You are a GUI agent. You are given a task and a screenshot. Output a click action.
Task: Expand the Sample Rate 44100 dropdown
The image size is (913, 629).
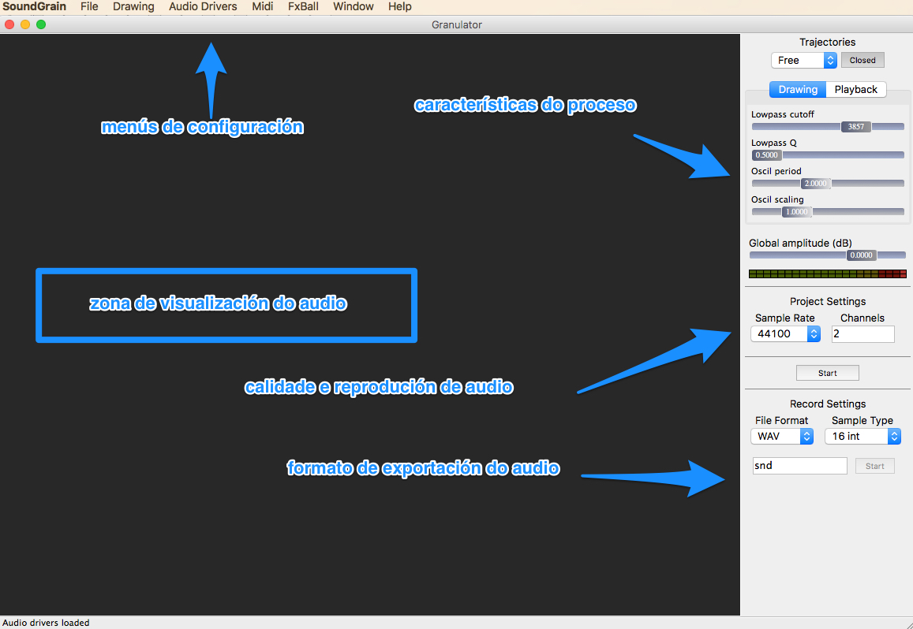tap(785, 334)
